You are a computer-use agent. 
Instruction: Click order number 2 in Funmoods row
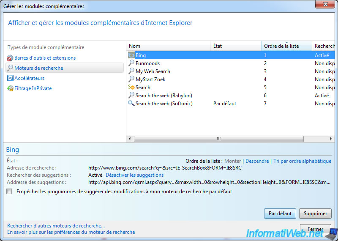(265, 63)
